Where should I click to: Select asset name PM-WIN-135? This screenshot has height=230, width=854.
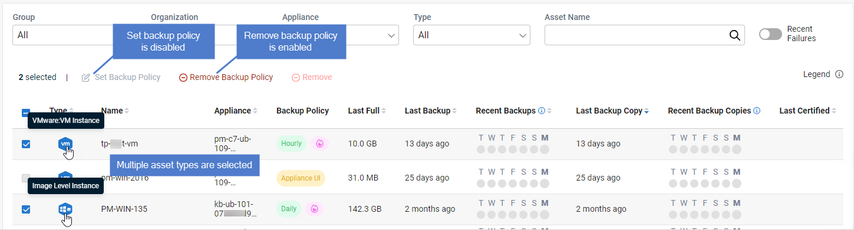point(125,209)
